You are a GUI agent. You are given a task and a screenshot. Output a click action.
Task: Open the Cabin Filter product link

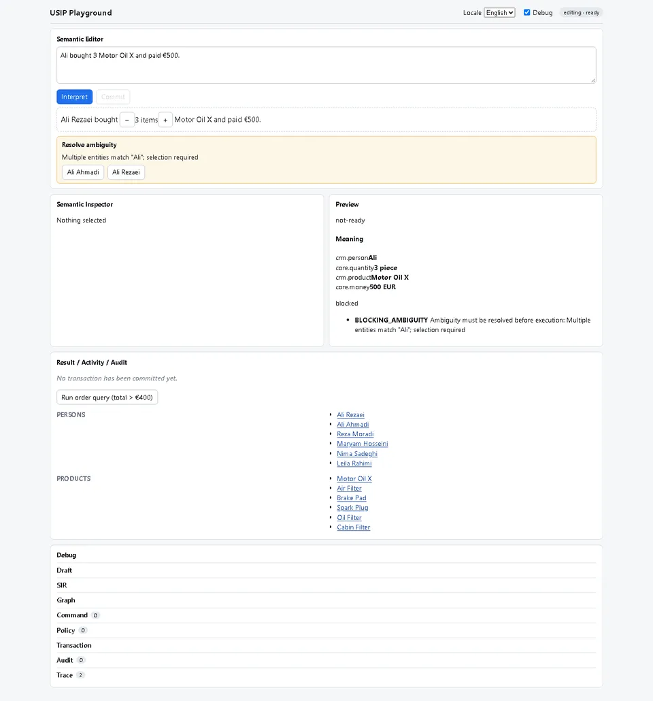(x=354, y=527)
